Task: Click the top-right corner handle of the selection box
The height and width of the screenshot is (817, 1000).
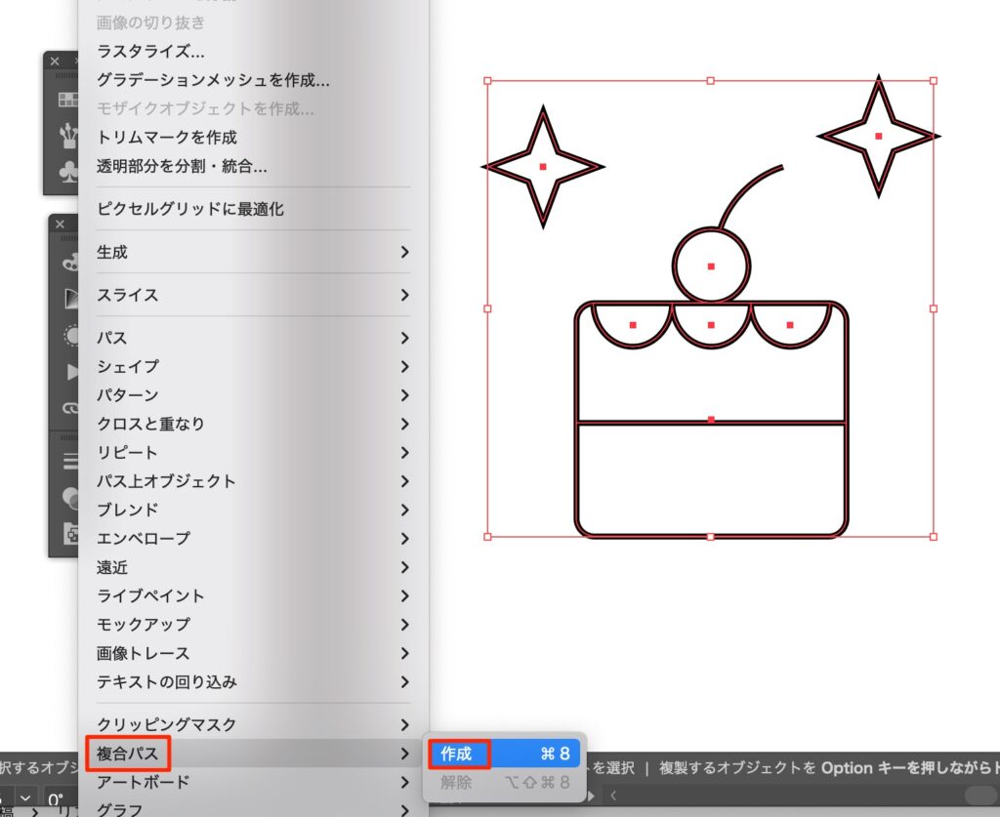Action: pos(934,81)
